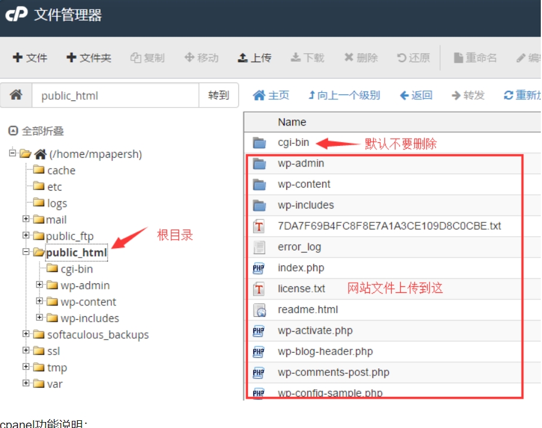Click the HTML icon of readme.html
The height and width of the screenshot is (428, 542).
(259, 310)
